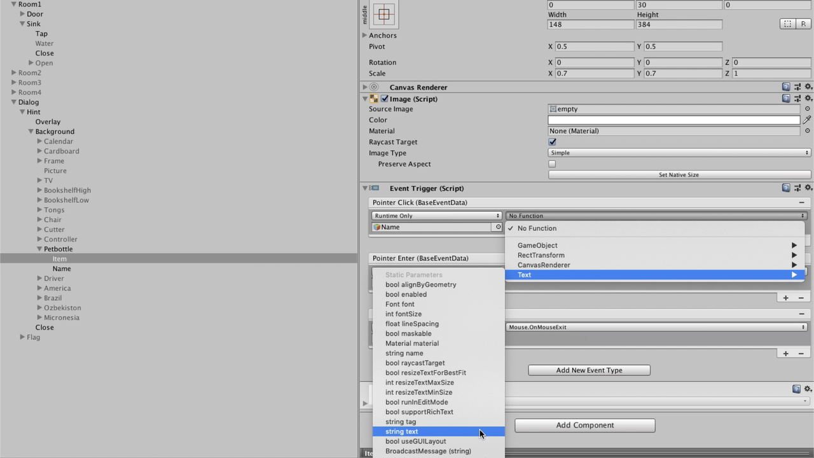Click the white Color swatch field
The width and height of the screenshot is (814, 458).
pyautogui.click(x=673, y=120)
